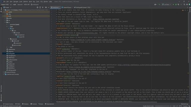Open the Tools menu
The image size is (191, 107).
pyautogui.click(x=38, y=1)
